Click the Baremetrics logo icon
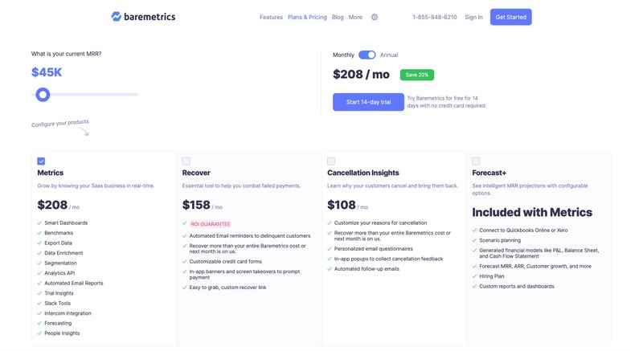Image resolution: width=643 pixels, height=351 pixels. [117, 17]
